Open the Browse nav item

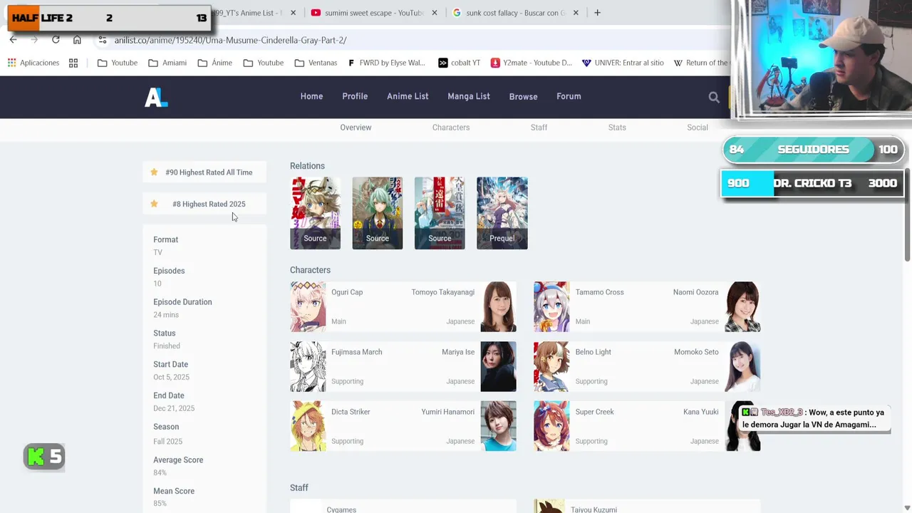[x=523, y=97]
